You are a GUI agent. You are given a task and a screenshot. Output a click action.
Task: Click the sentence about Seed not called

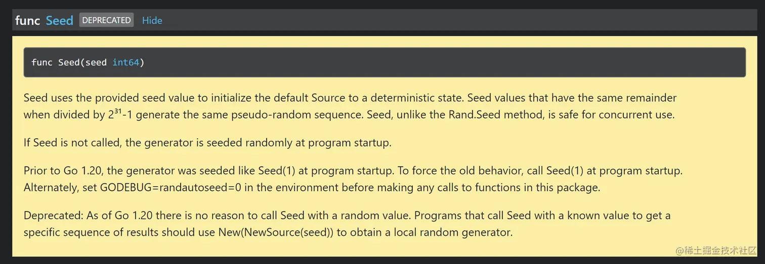coord(207,142)
